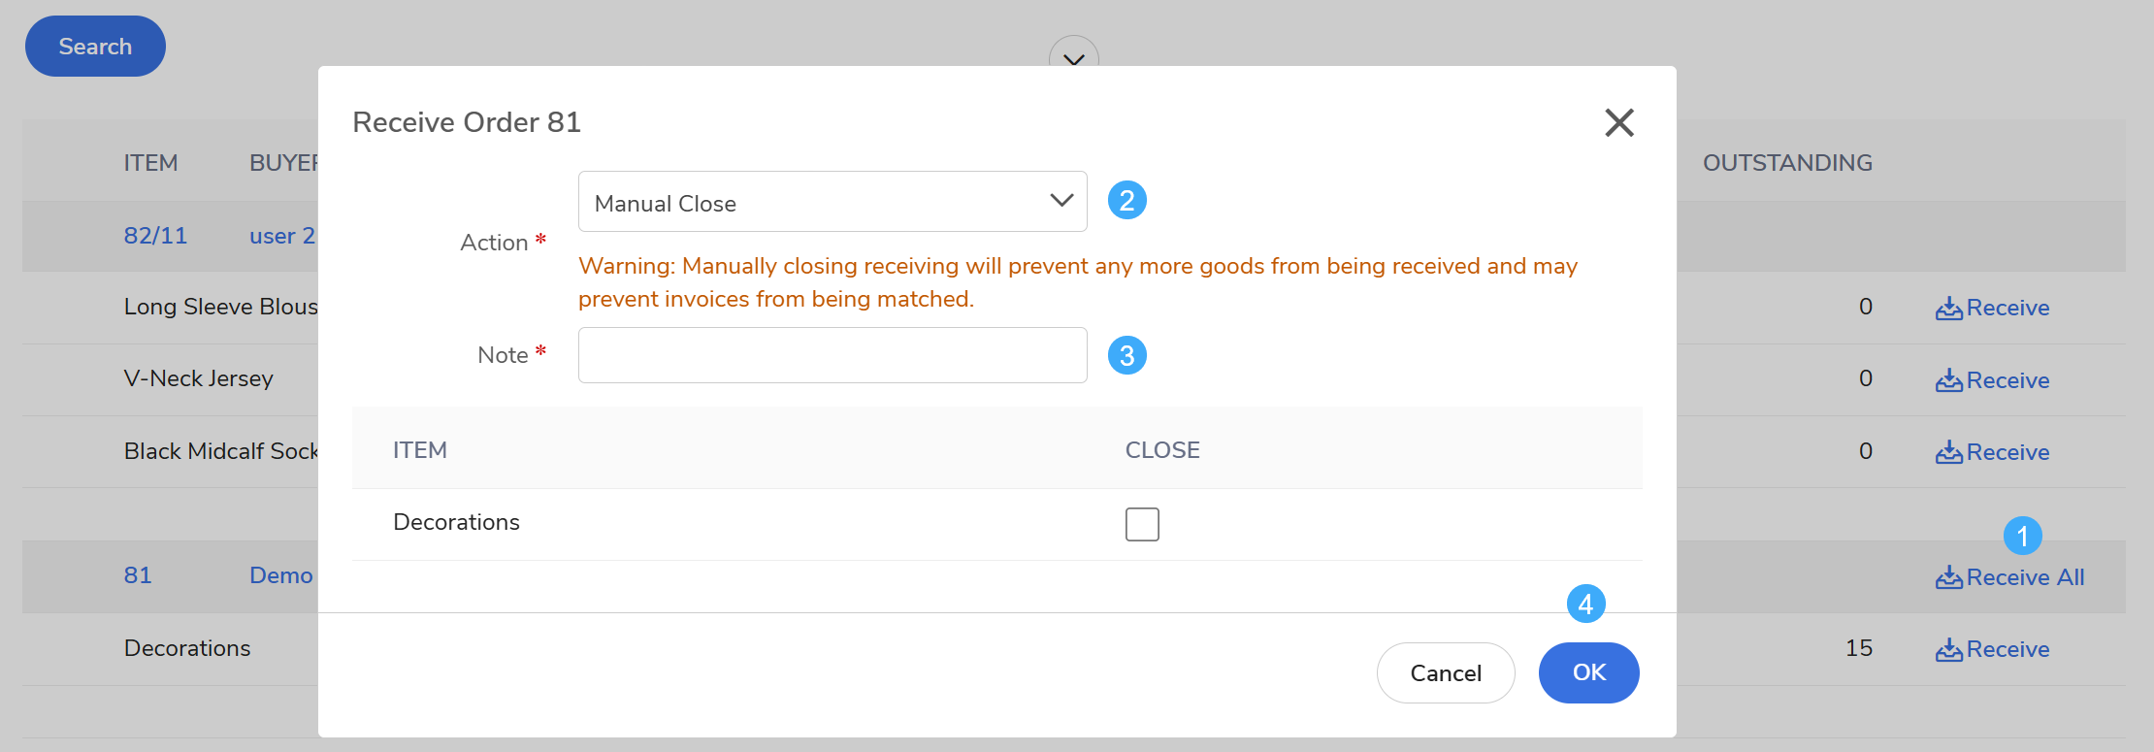Click the Receive icon for Long Sleeve Blouse
The height and width of the screenshot is (752, 2154).
point(1948,309)
